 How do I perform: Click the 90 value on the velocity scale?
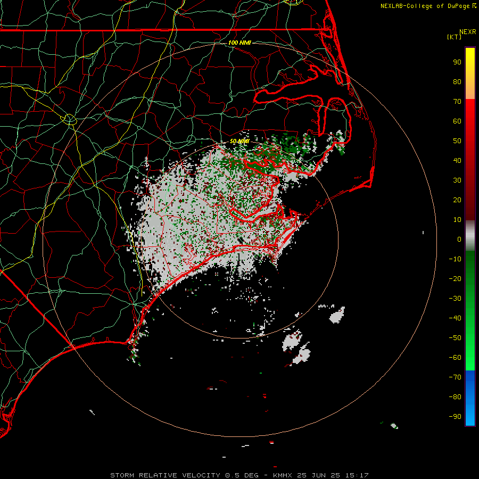point(457,62)
